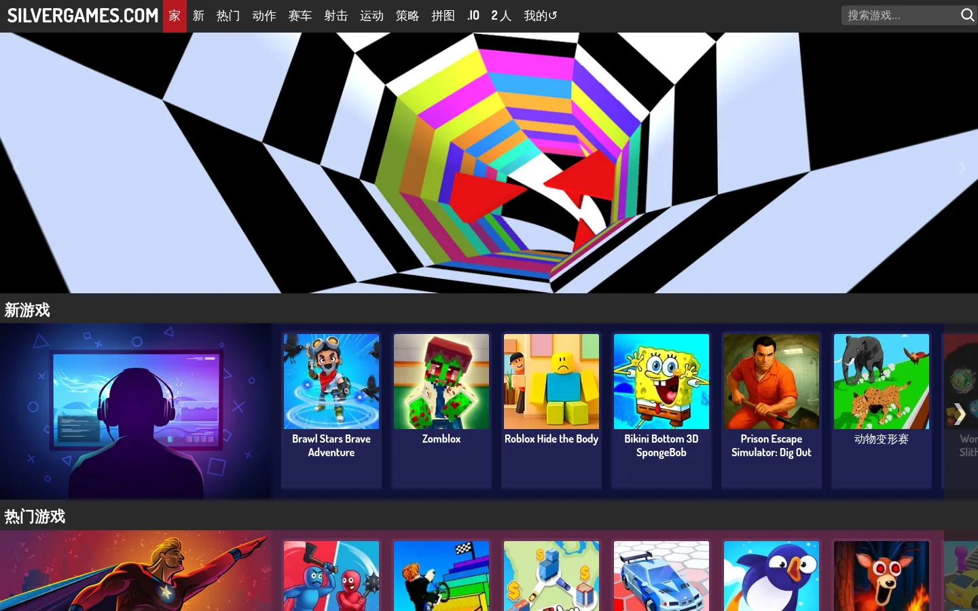
Task: Click the superhero popular games banner
Action: pyautogui.click(x=136, y=570)
